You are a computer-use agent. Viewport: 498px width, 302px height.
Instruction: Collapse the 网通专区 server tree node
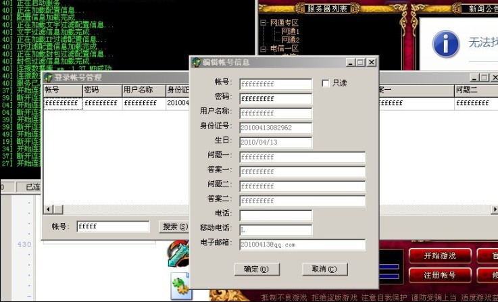coord(264,22)
